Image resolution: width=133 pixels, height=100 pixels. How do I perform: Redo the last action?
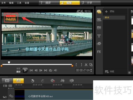pyautogui.click(x=43, y=81)
